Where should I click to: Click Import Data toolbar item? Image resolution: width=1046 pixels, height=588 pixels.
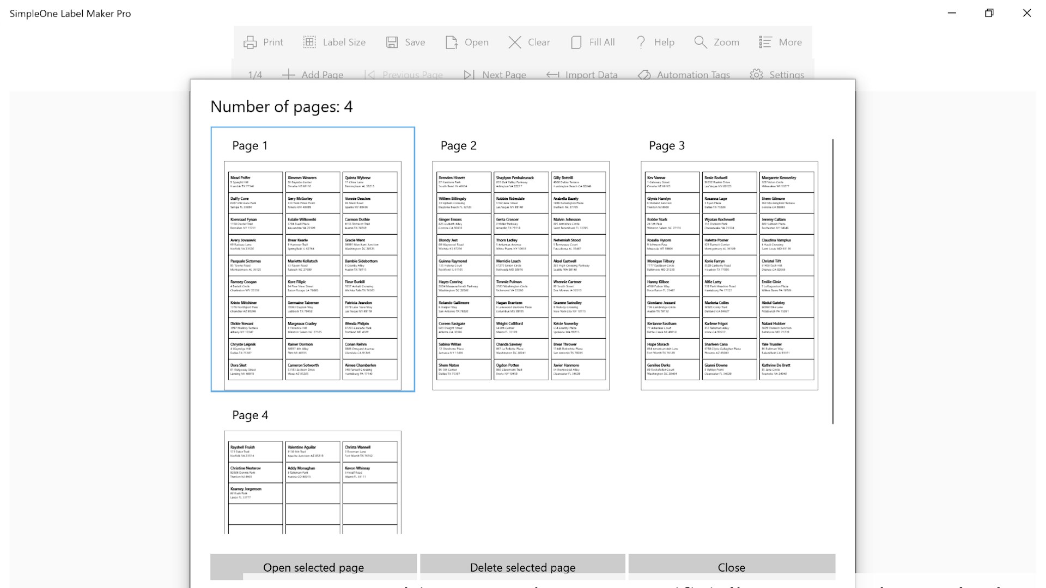pos(582,75)
